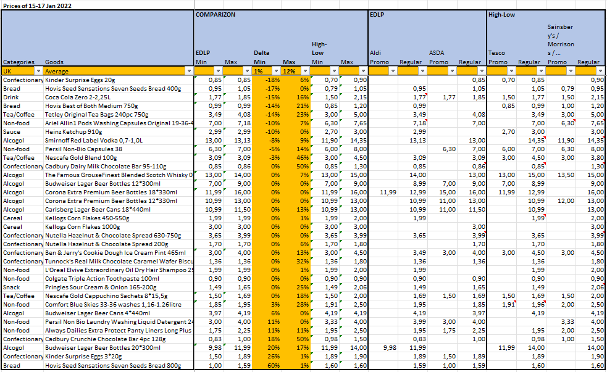607x372 pixels.
Task: Open the filter arrow for the Aldi Promo column
Action: coord(393,71)
